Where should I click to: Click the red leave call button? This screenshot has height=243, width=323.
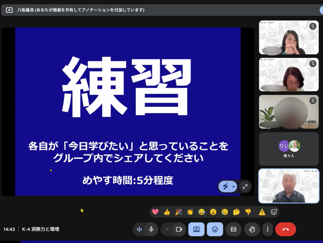(285, 229)
